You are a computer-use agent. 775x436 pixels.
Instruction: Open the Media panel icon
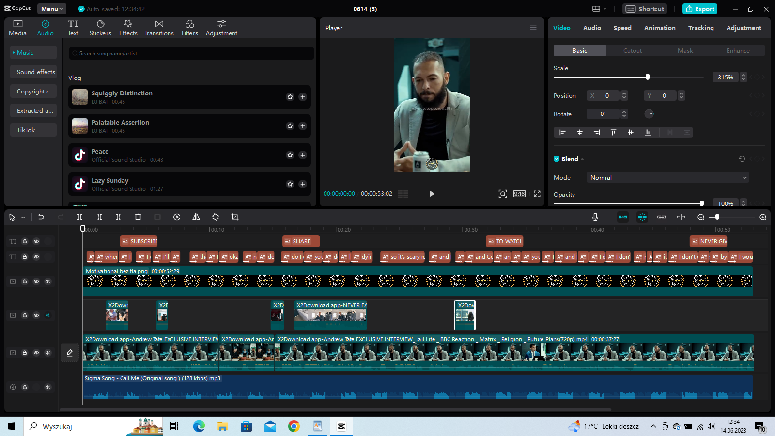pyautogui.click(x=17, y=28)
